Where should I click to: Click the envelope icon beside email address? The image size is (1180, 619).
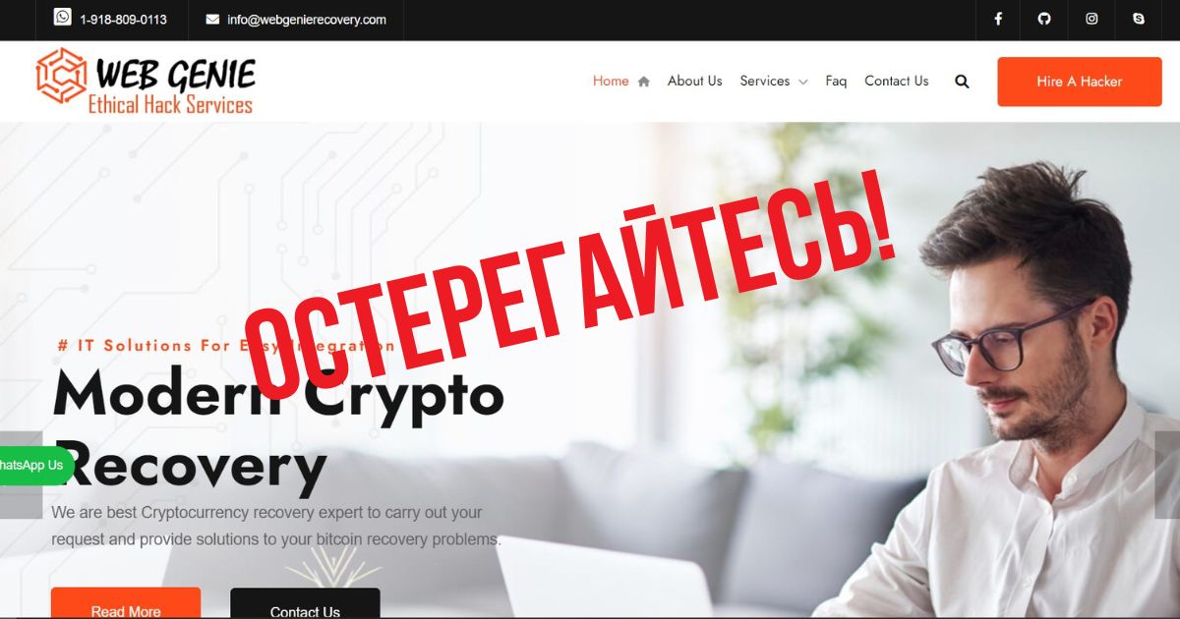pyautogui.click(x=212, y=20)
